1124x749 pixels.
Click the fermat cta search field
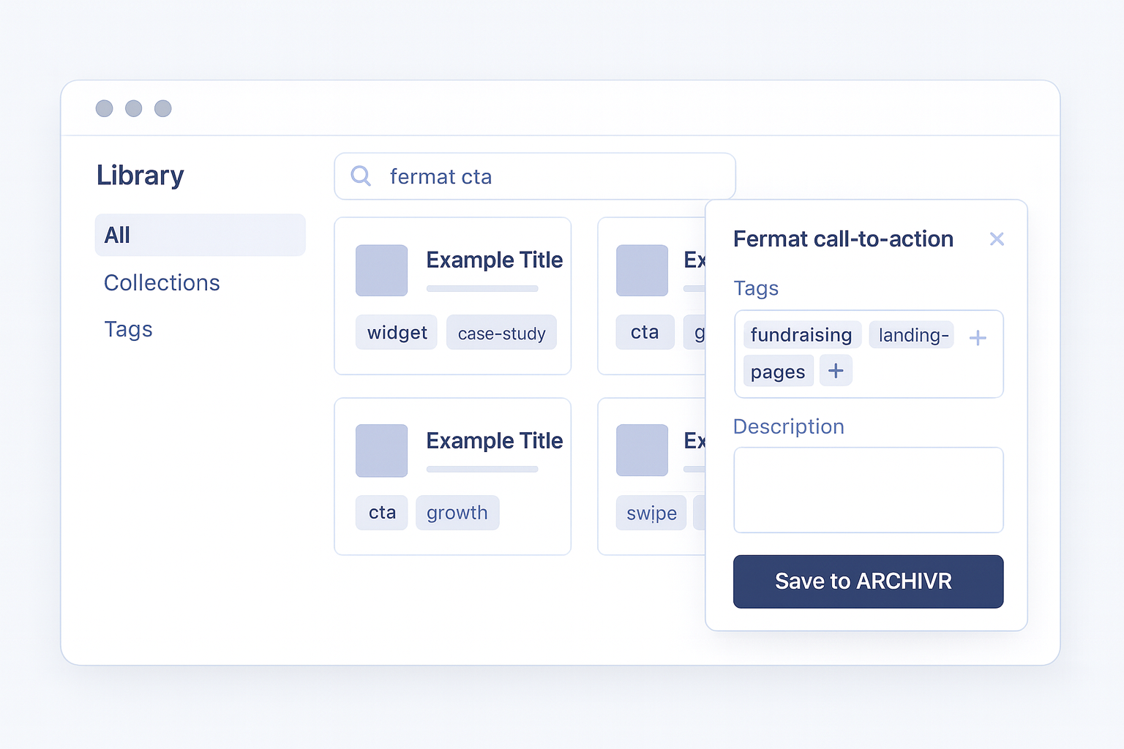point(556,176)
